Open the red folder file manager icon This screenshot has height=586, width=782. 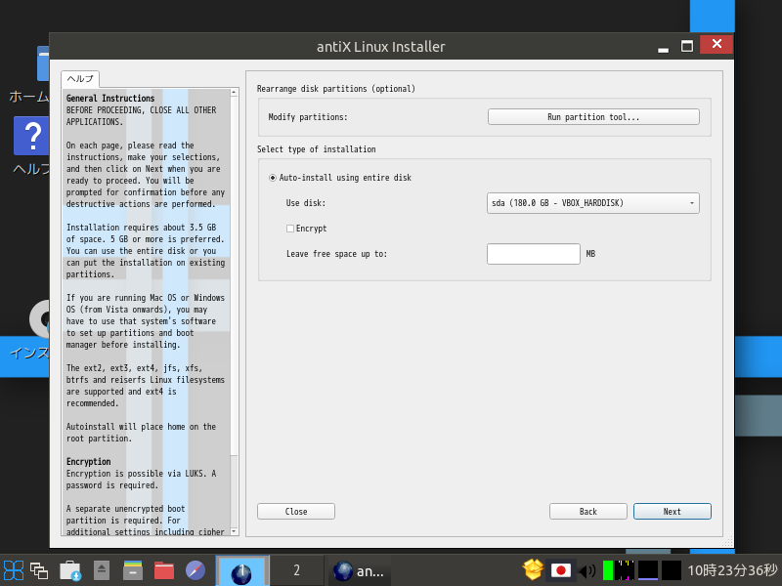point(164,570)
